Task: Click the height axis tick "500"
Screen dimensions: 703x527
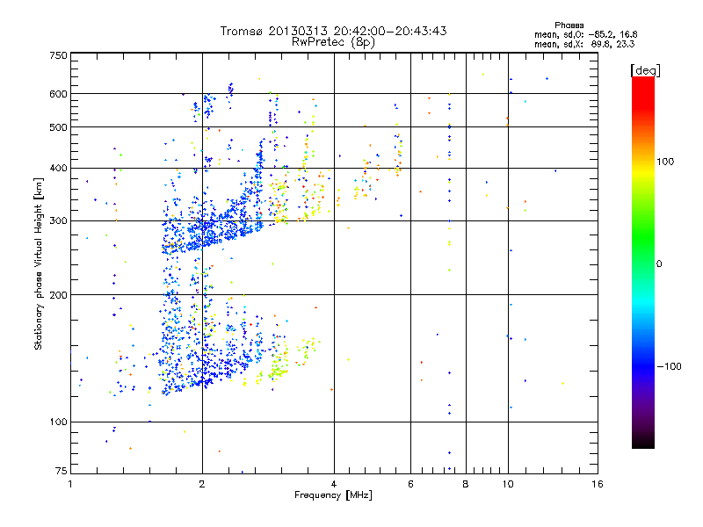Action: tap(58, 127)
